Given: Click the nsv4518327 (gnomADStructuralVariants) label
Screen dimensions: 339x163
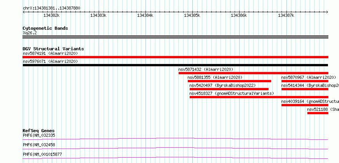Looking at the screenshot, I should click(232, 94).
